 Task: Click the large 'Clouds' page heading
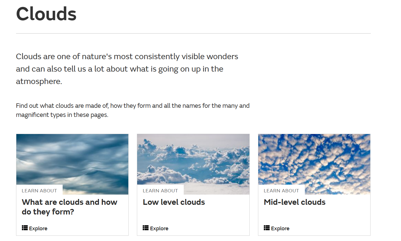coord(46,14)
